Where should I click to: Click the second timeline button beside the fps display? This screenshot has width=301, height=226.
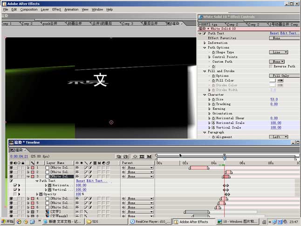[126, 157]
